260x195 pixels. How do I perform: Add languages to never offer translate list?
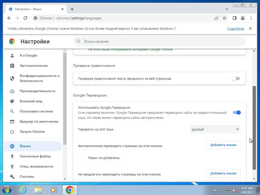[223, 173]
